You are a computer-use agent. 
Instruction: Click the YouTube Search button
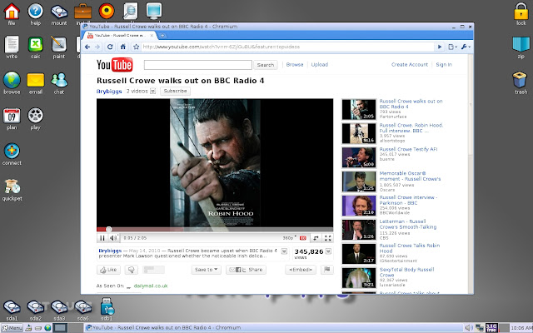266,65
